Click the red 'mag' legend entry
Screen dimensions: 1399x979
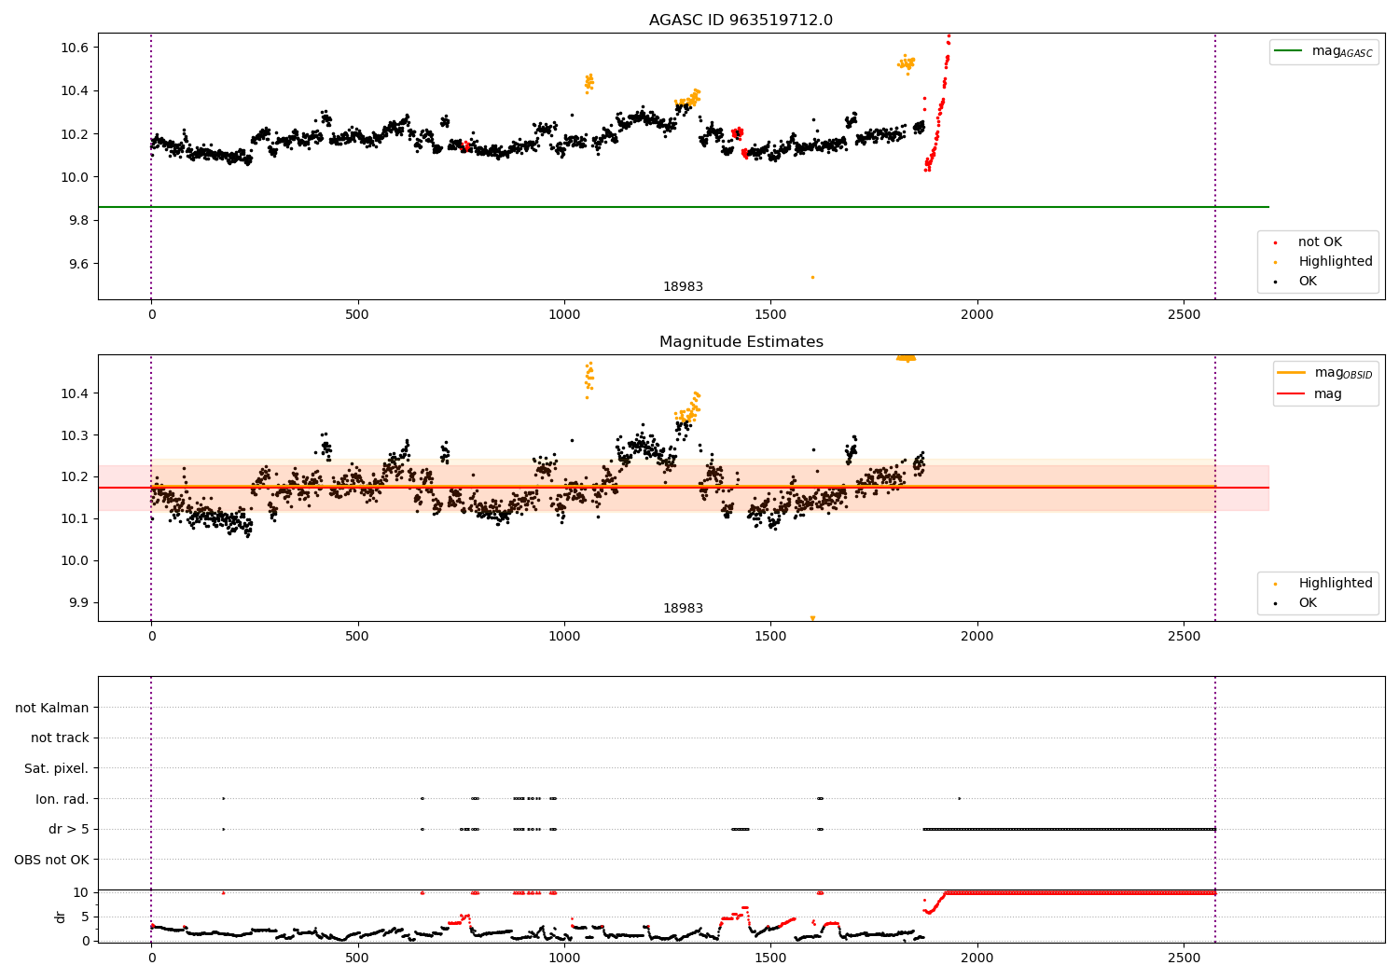click(1310, 394)
